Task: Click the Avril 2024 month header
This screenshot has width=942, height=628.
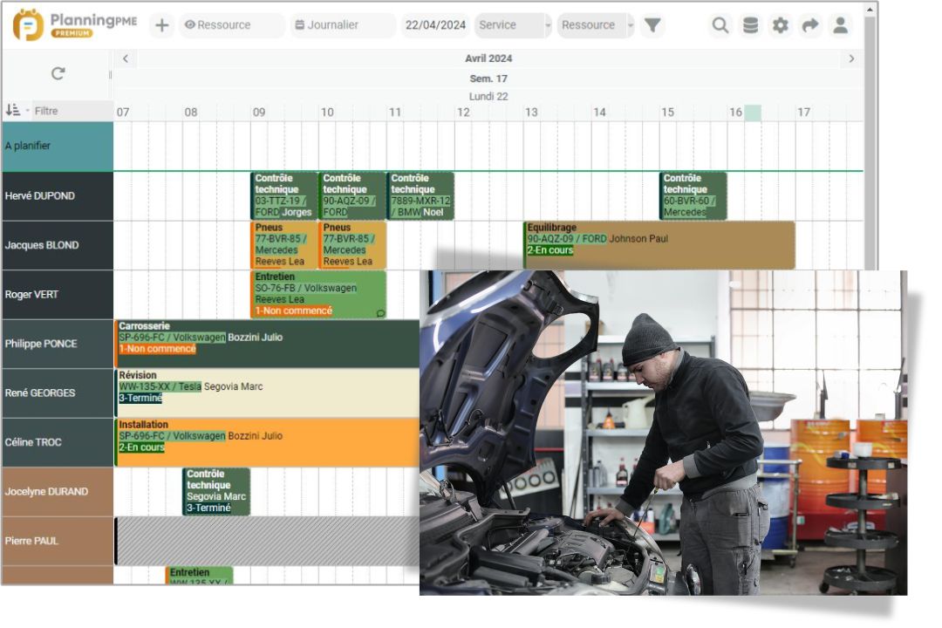Action: (x=488, y=58)
